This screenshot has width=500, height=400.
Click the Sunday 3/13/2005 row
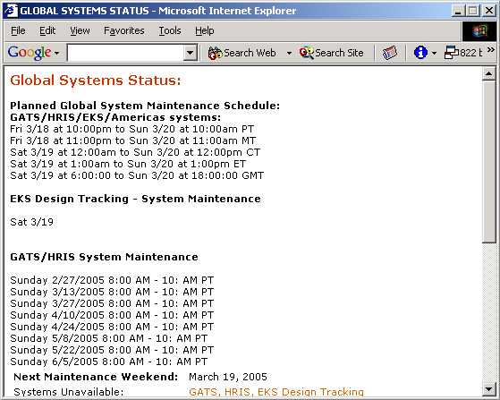(x=112, y=292)
